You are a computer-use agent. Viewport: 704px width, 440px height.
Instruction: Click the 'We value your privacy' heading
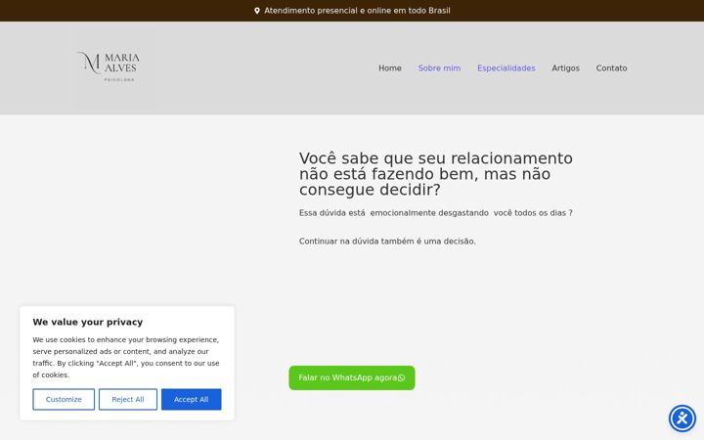tap(88, 322)
